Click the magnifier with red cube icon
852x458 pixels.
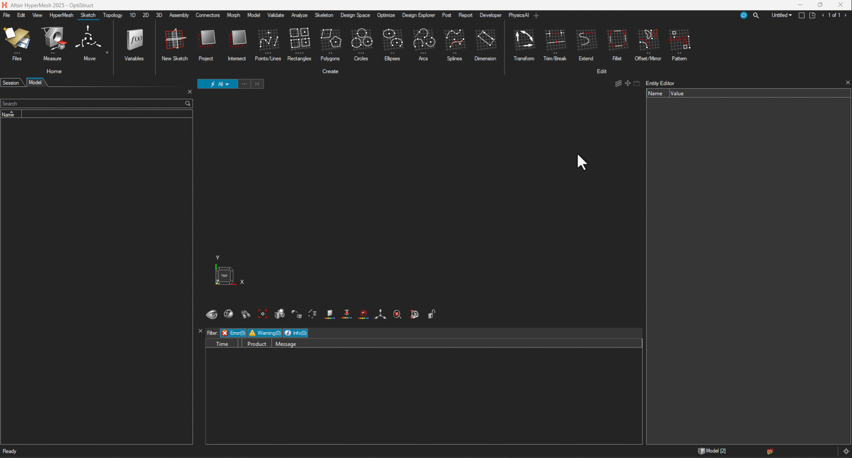[397, 314]
